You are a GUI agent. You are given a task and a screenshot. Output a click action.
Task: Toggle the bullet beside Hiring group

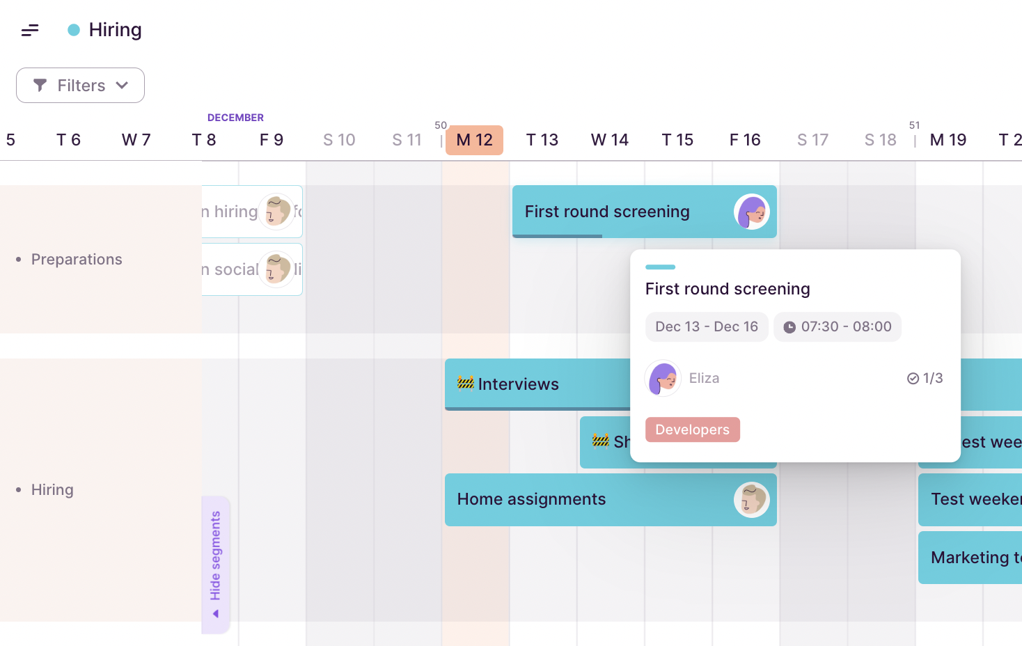click(x=18, y=489)
